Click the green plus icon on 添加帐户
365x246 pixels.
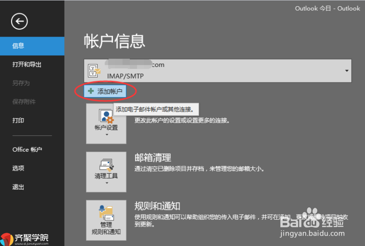tap(91, 91)
